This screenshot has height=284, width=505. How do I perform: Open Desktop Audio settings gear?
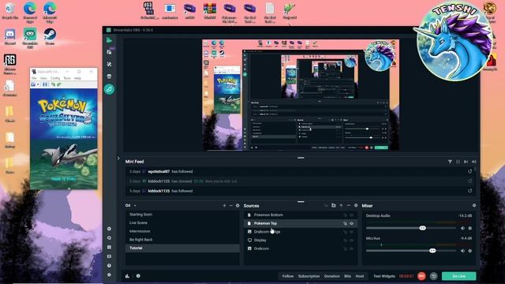[x=470, y=228]
